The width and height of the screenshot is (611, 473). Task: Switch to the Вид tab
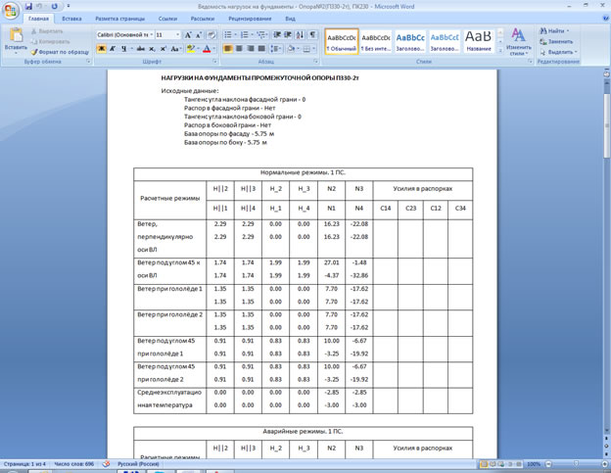click(290, 19)
